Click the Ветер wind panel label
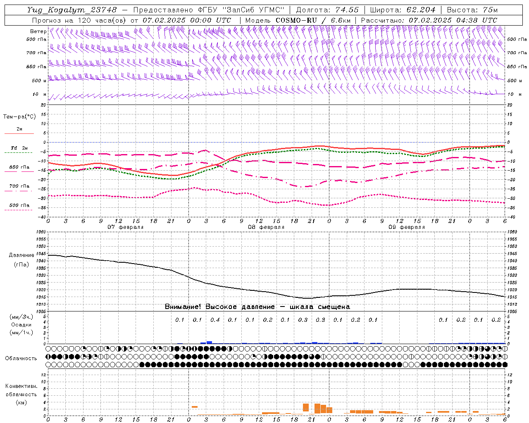Image resolution: width=529 pixels, height=423 pixels. [38, 31]
